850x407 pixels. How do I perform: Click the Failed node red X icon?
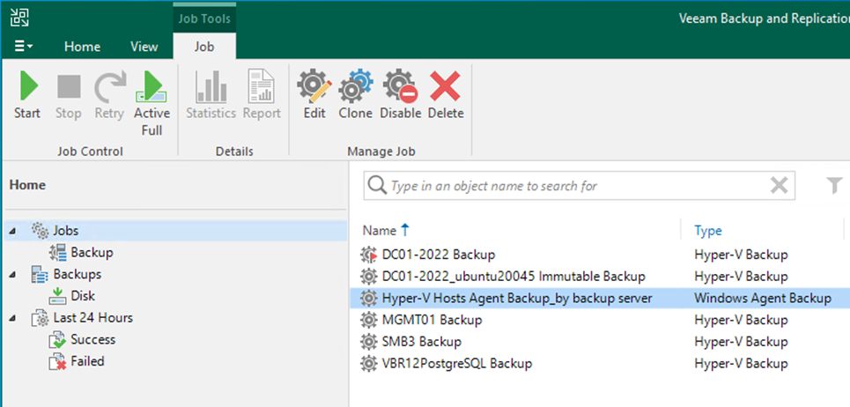coord(57,362)
